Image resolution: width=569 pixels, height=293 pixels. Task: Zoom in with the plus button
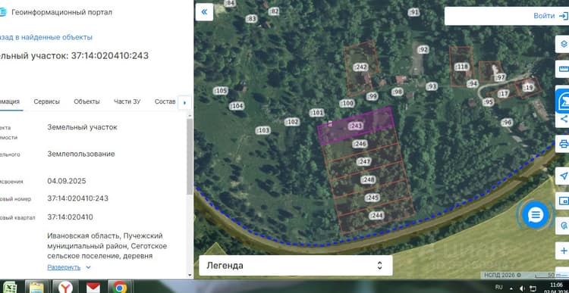pyautogui.click(x=564, y=251)
